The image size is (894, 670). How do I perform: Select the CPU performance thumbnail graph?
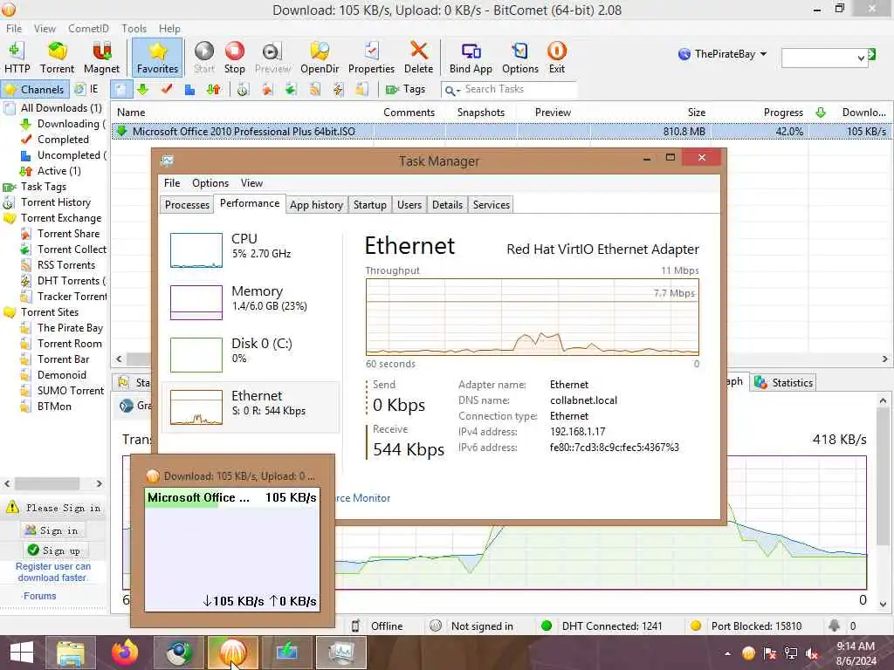pyautogui.click(x=196, y=250)
